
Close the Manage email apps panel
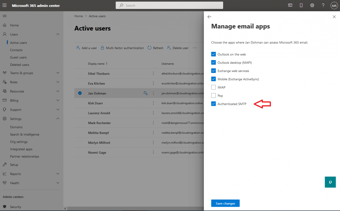334,17
